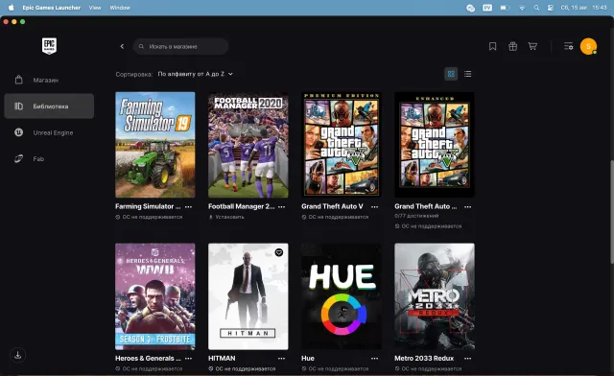The height and width of the screenshot is (376, 614).
Task: Click the 0/77 достижений achievements text
Action: pos(416,216)
